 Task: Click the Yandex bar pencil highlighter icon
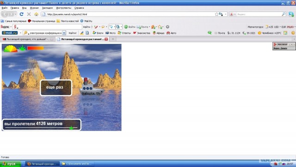pos(96,27)
